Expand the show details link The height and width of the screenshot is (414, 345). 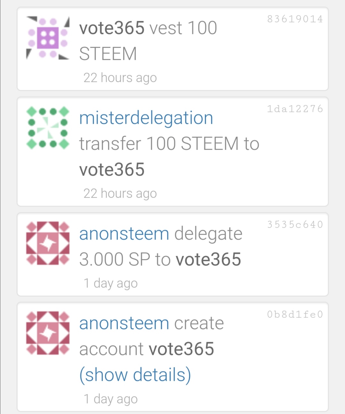pyautogui.click(x=135, y=375)
